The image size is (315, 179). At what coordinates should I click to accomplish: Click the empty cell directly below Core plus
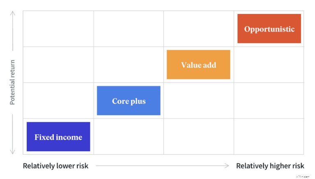click(128, 136)
